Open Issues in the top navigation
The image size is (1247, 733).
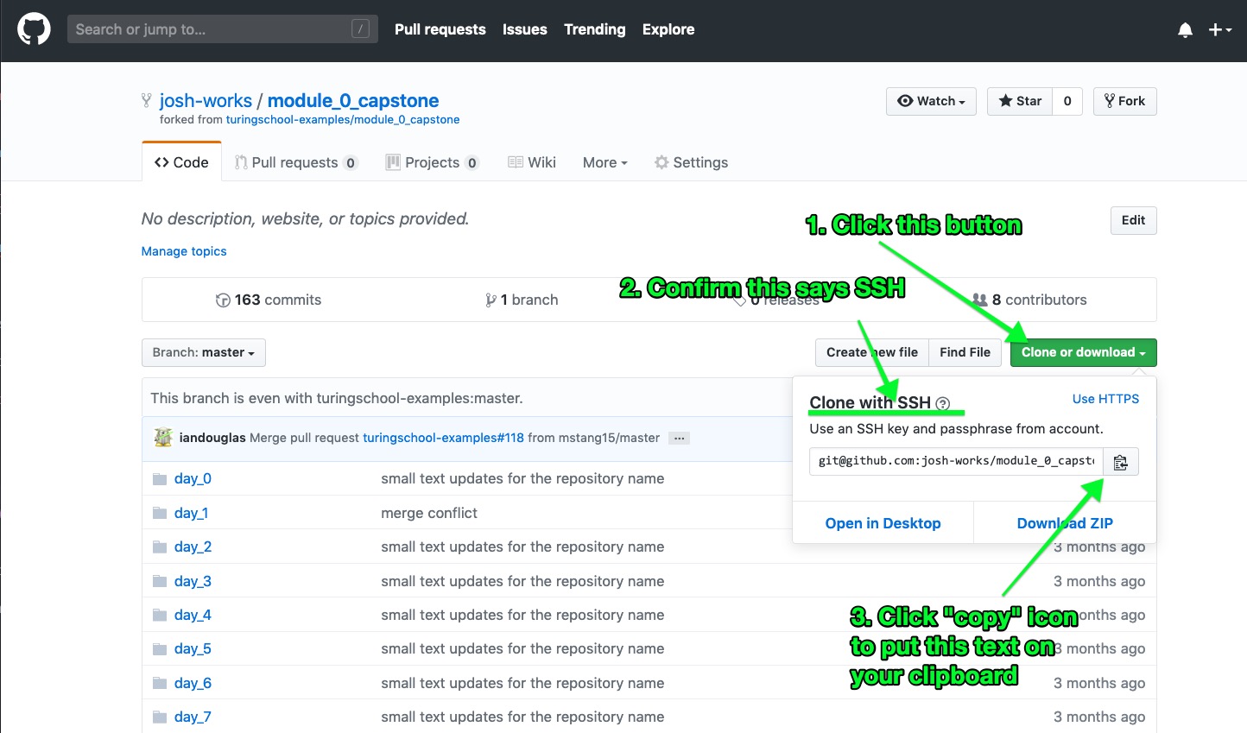525,29
